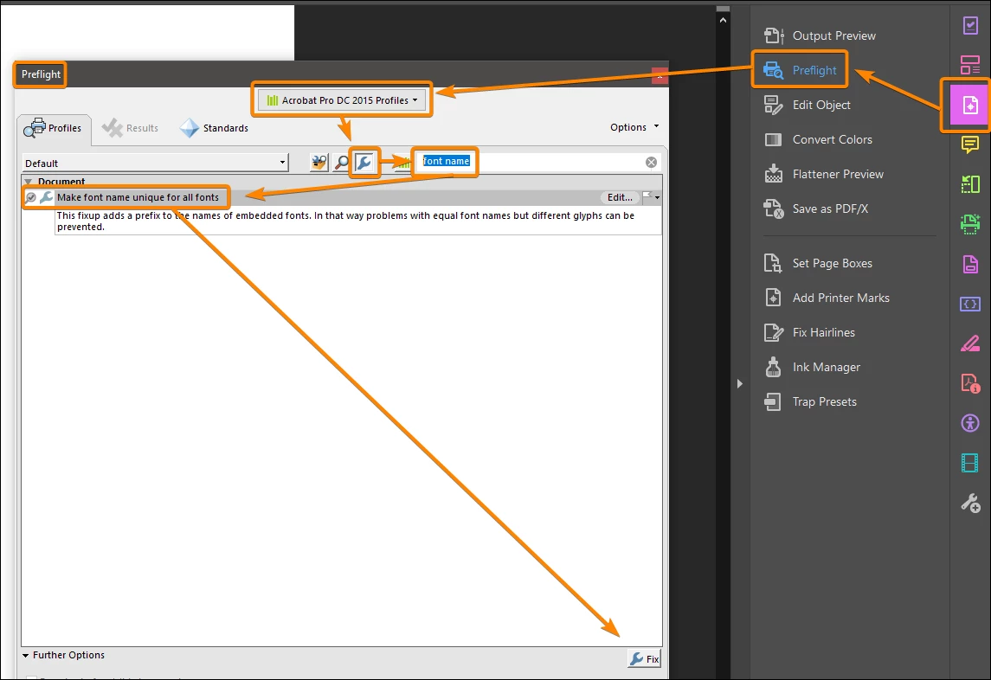Select the wrench single fixups icon
Viewport: 991px width, 680px height.
[x=364, y=163]
